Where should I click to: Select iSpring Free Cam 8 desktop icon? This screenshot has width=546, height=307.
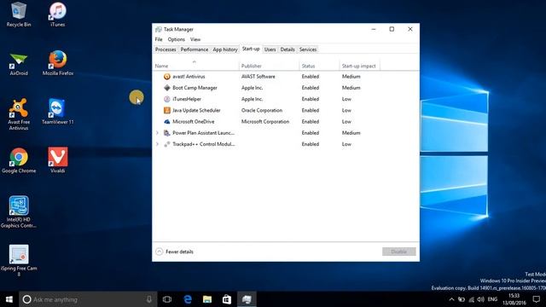(19, 261)
